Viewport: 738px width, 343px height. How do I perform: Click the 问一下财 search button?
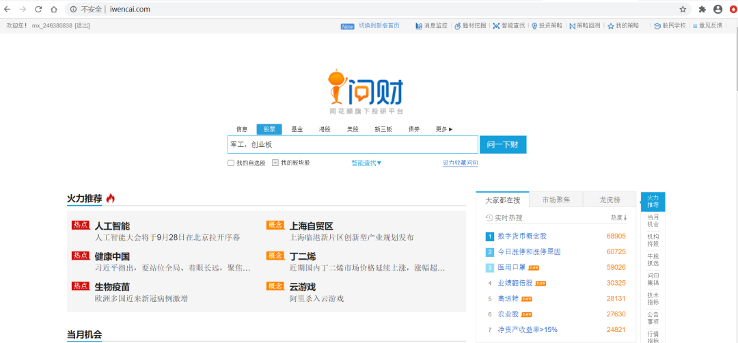click(x=503, y=144)
